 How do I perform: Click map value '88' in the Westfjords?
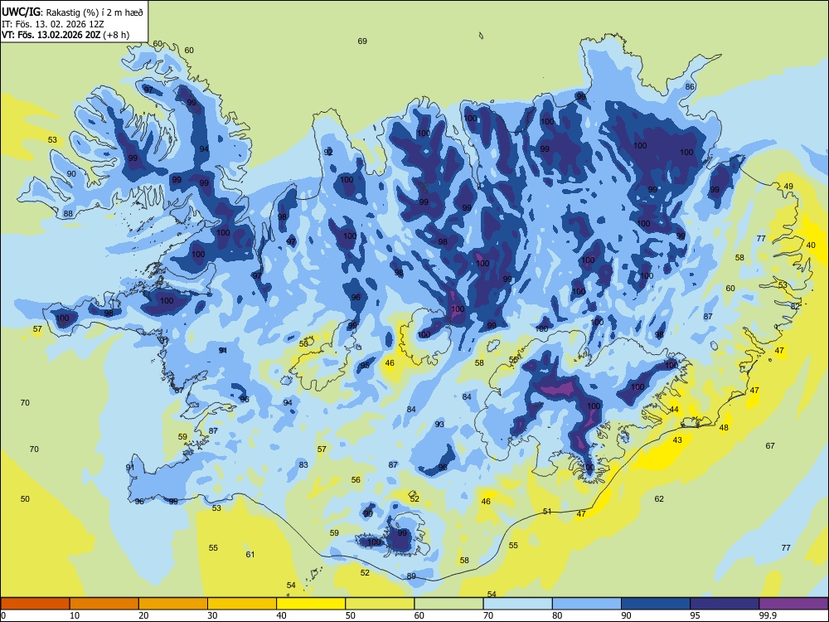[68, 214]
